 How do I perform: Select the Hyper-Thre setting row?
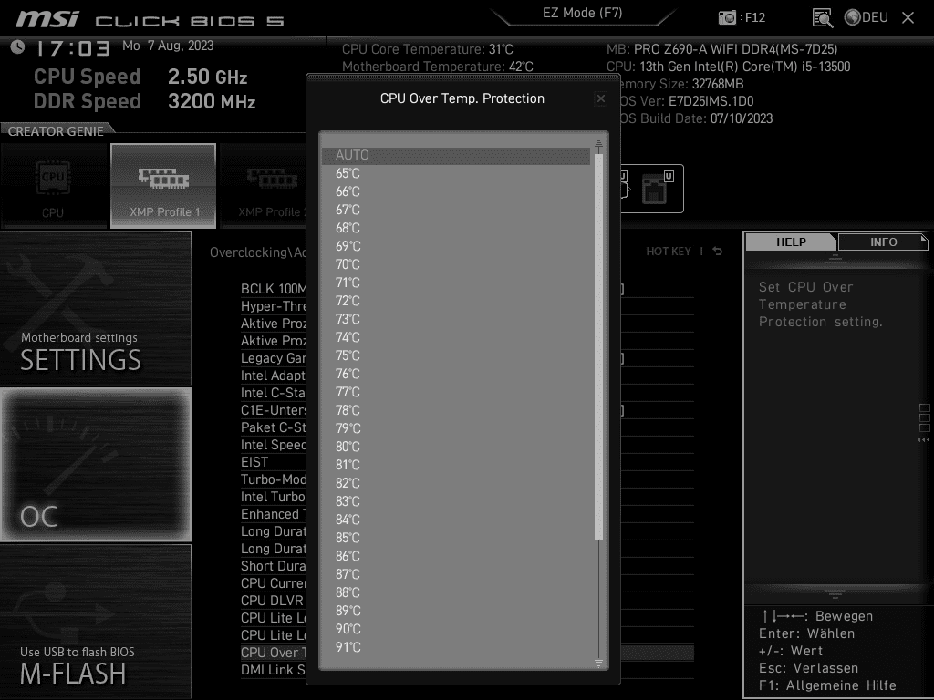[273, 306]
